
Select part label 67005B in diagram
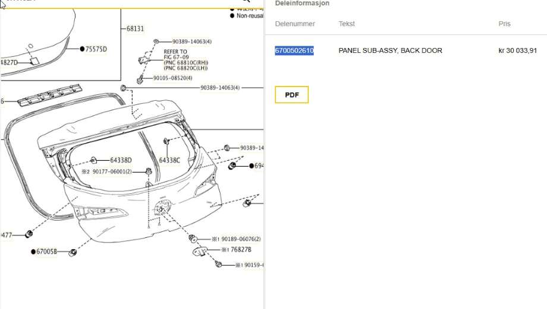pos(46,251)
